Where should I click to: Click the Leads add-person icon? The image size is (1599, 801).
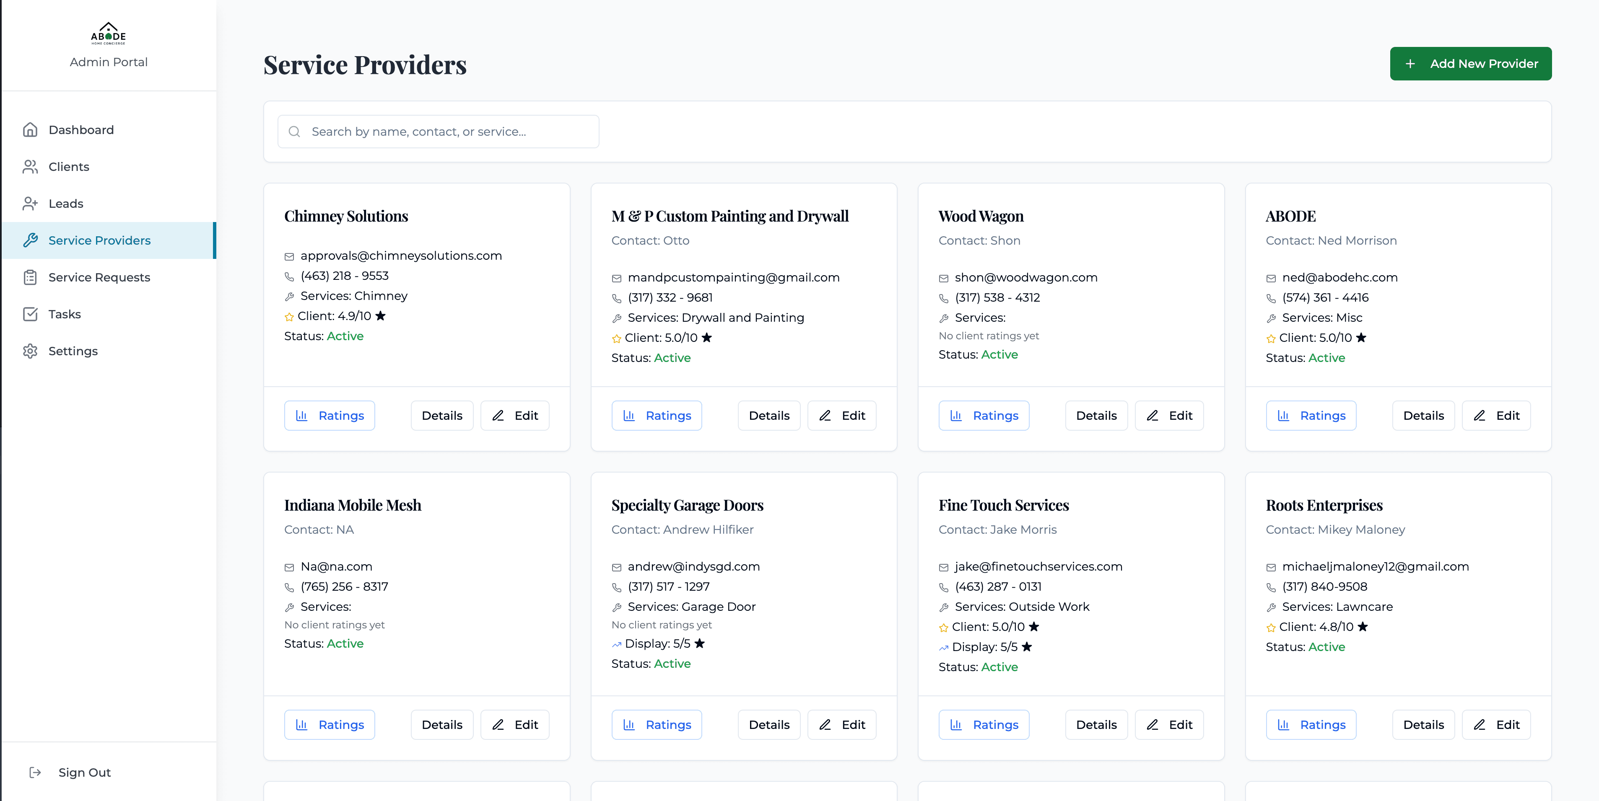click(30, 204)
